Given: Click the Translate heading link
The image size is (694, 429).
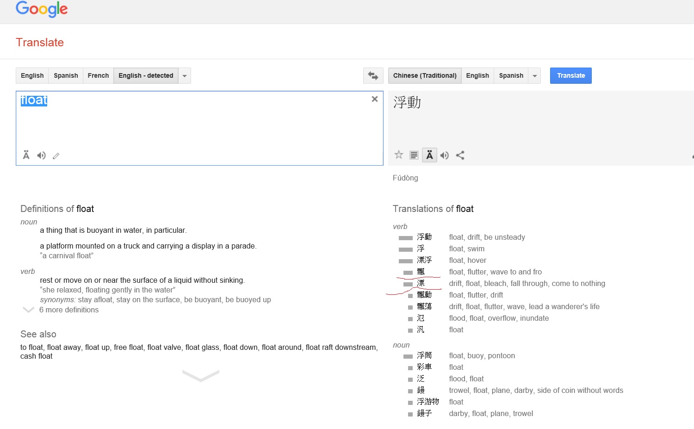Looking at the screenshot, I should coord(40,43).
